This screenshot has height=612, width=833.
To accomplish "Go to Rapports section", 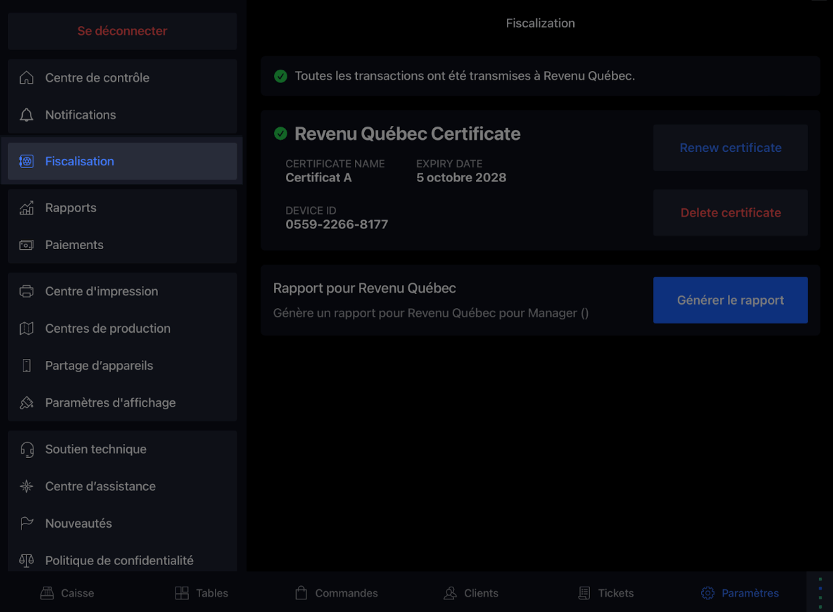I will [123, 208].
